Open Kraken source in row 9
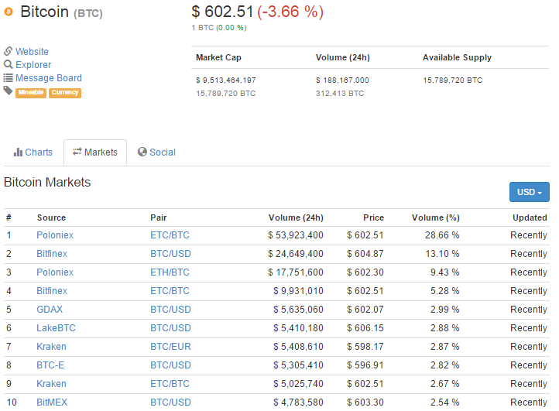 coord(51,384)
